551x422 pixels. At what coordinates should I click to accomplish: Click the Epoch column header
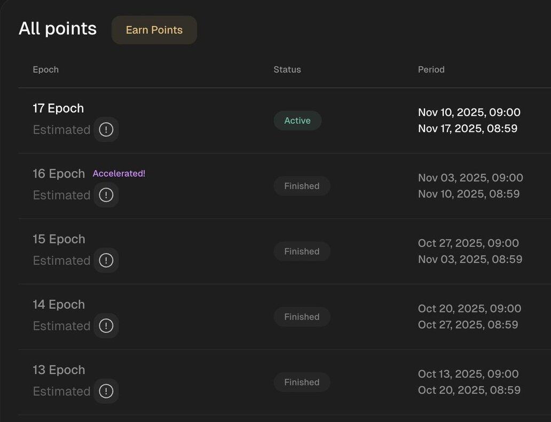tap(46, 69)
